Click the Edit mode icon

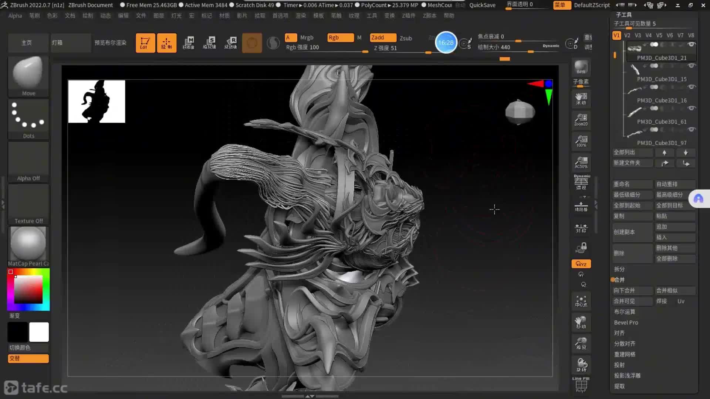[x=145, y=43]
